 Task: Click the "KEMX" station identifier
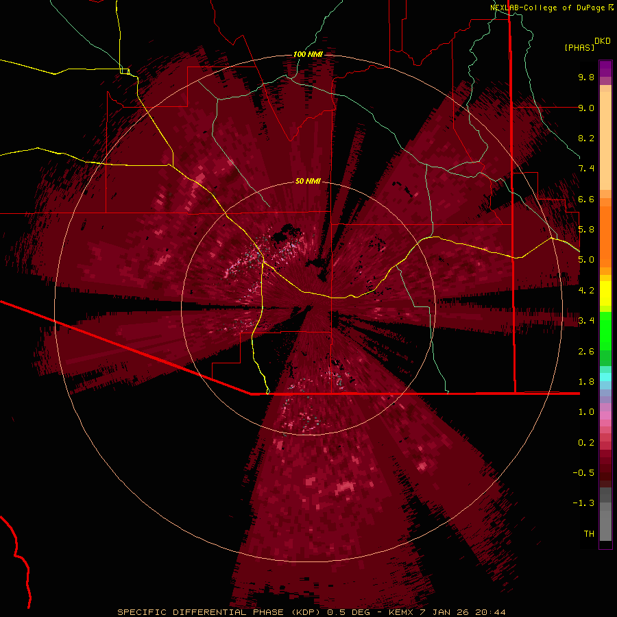point(401,612)
